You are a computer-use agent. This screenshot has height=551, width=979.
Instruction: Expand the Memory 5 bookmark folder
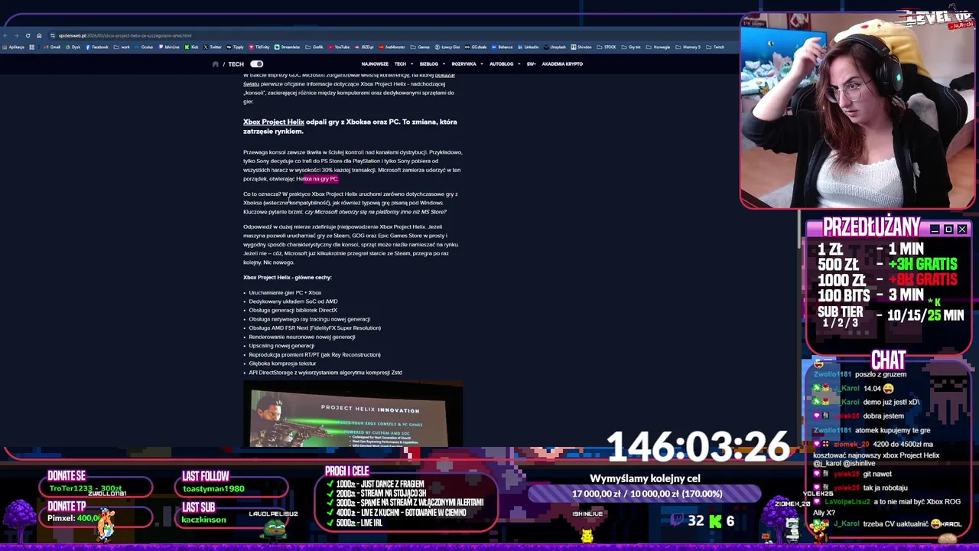[x=687, y=47]
